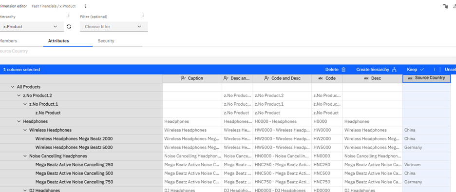Select the Code and Desc column header
The height and width of the screenshot is (192, 456).
pyautogui.click(x=282, y=78)
